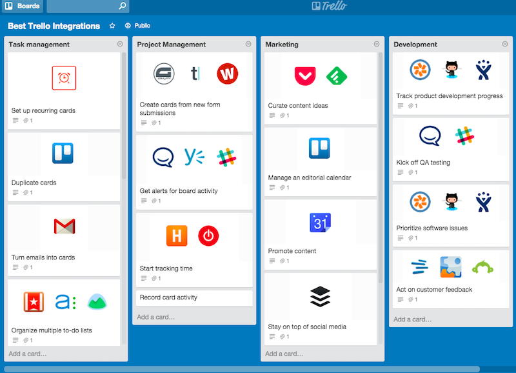Change the Public visibility setting
The height and width of the screenshot is (373, 516).
click(137, 26)
